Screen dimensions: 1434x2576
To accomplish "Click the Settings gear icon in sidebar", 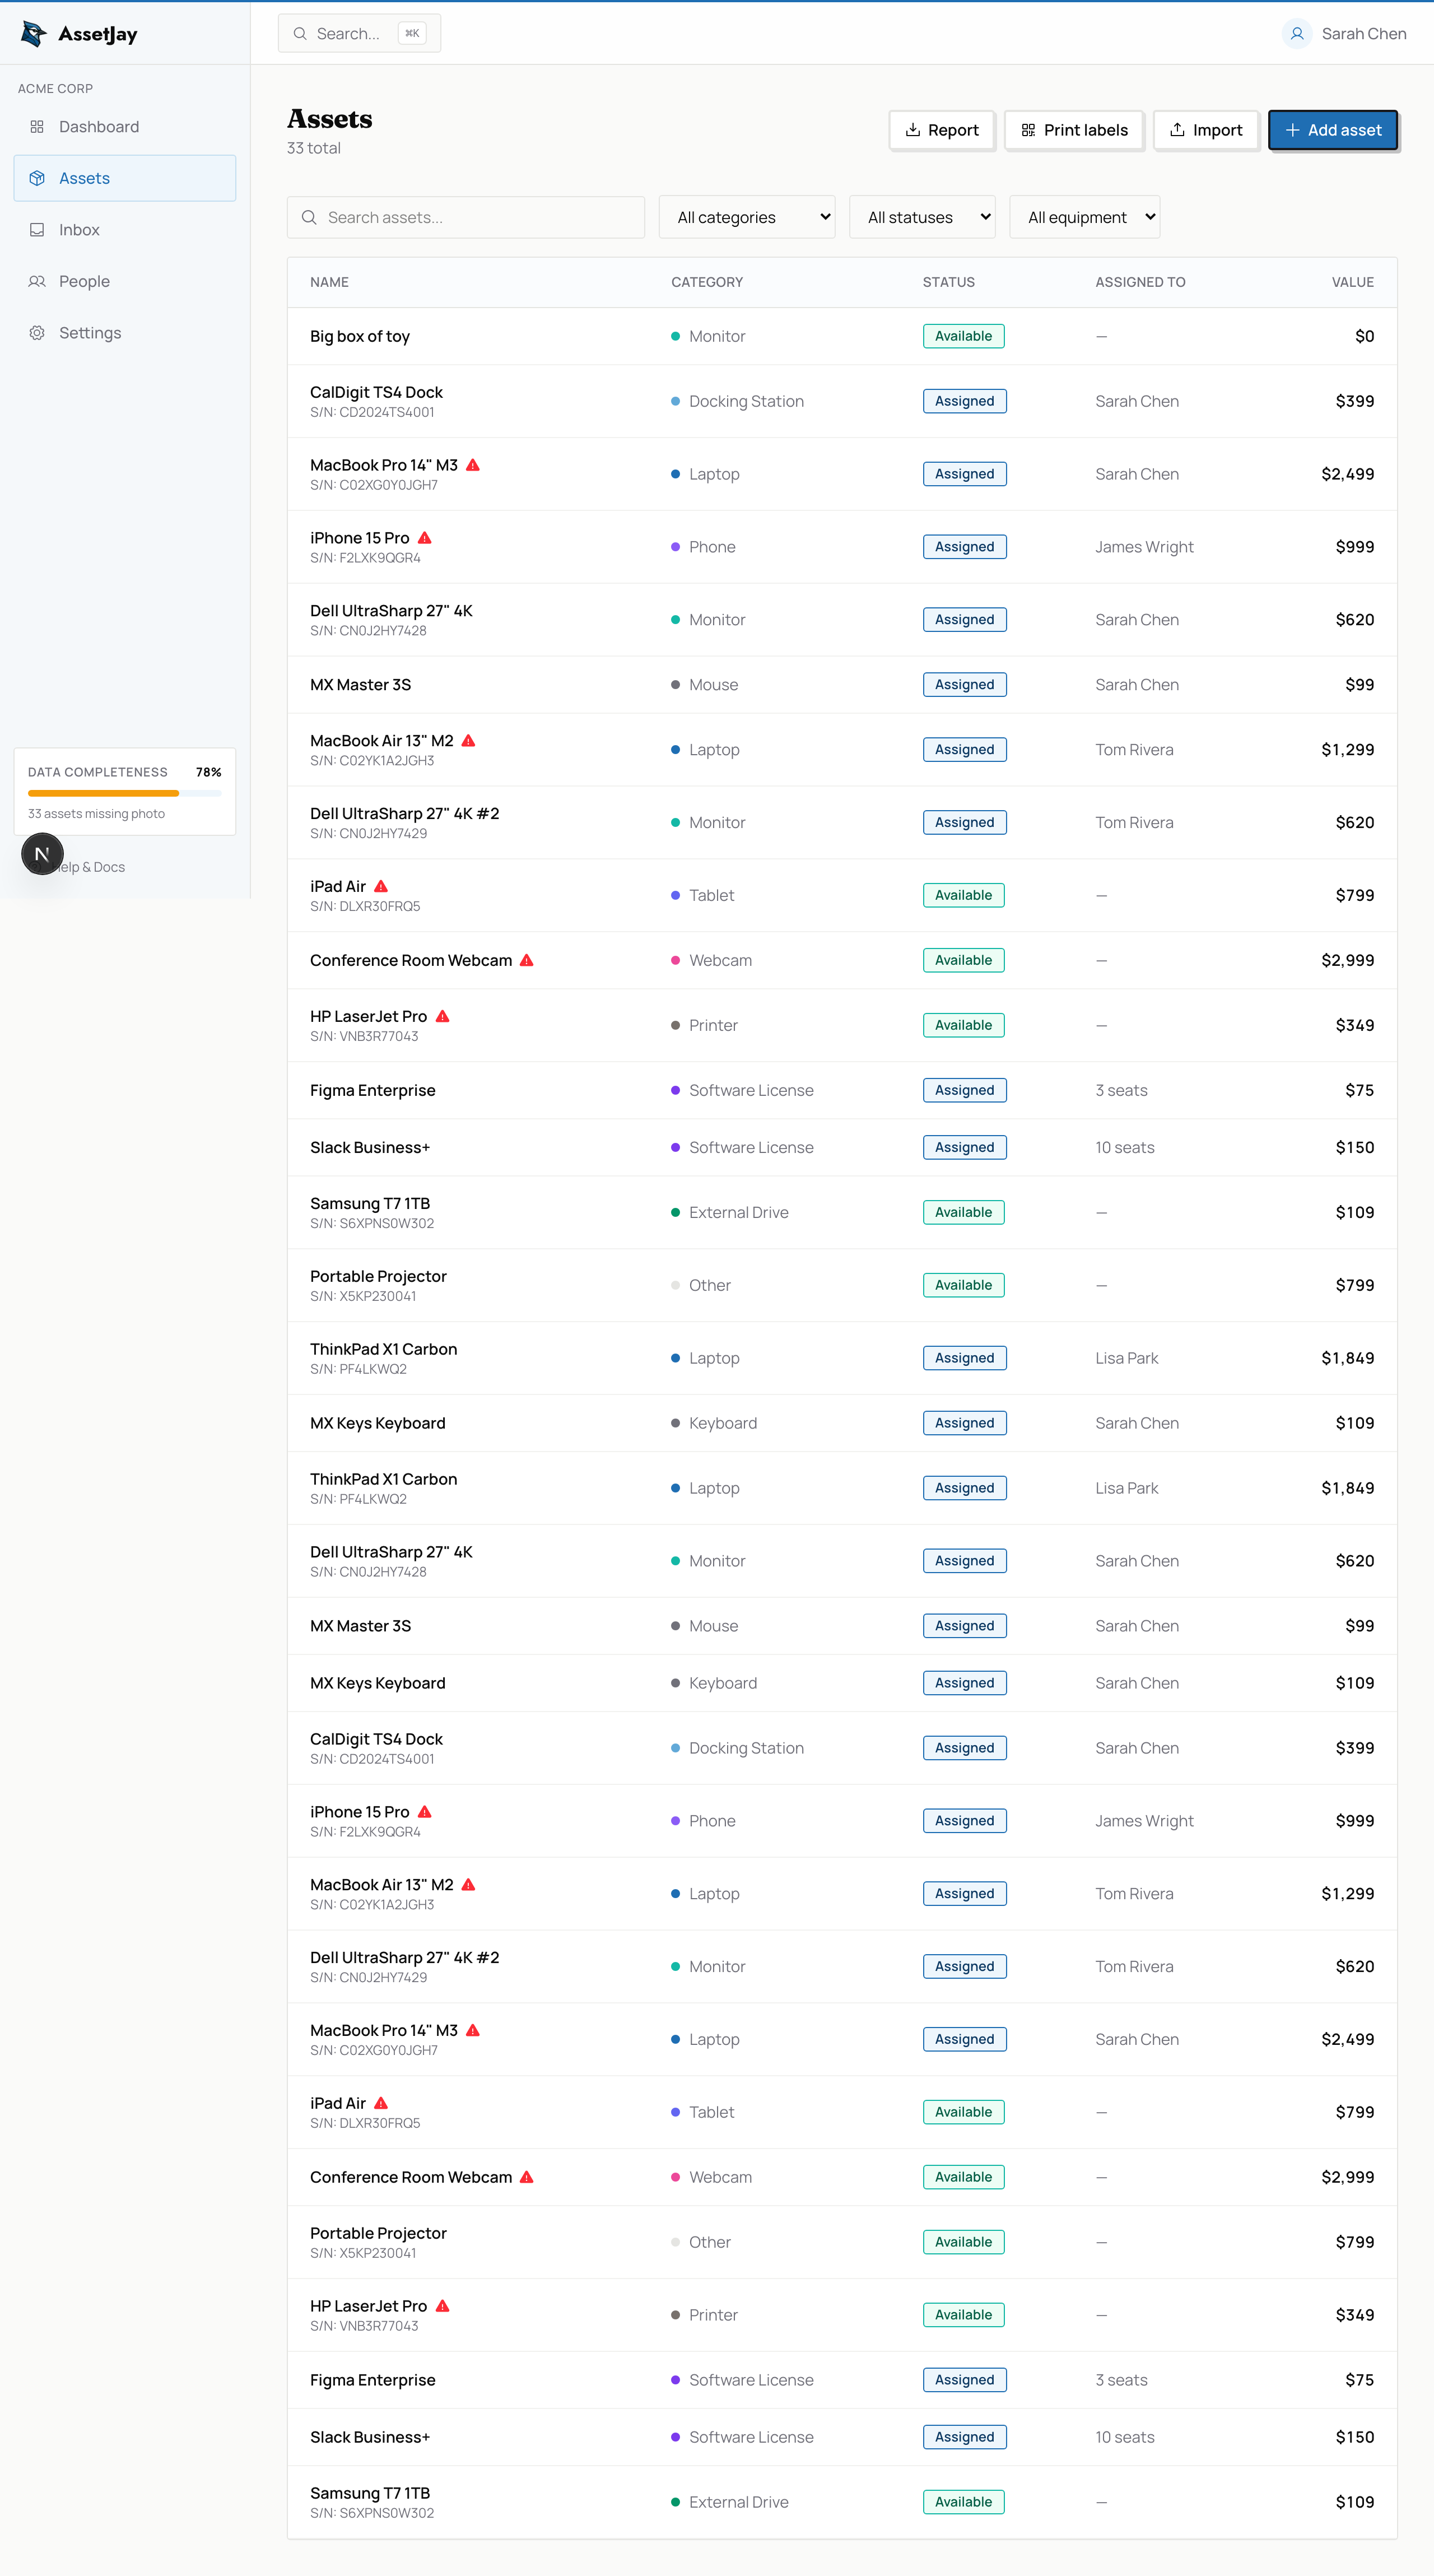I will click(37, 333).
